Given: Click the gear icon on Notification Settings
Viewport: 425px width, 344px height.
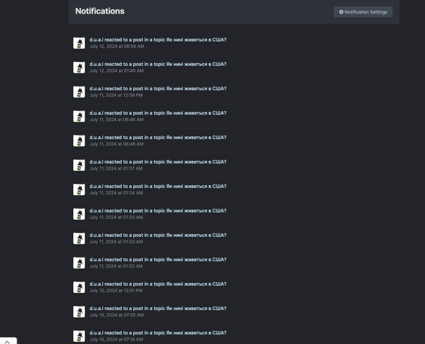Looking at the screenshot, I should pyautogui.click(x=342, y=12).
